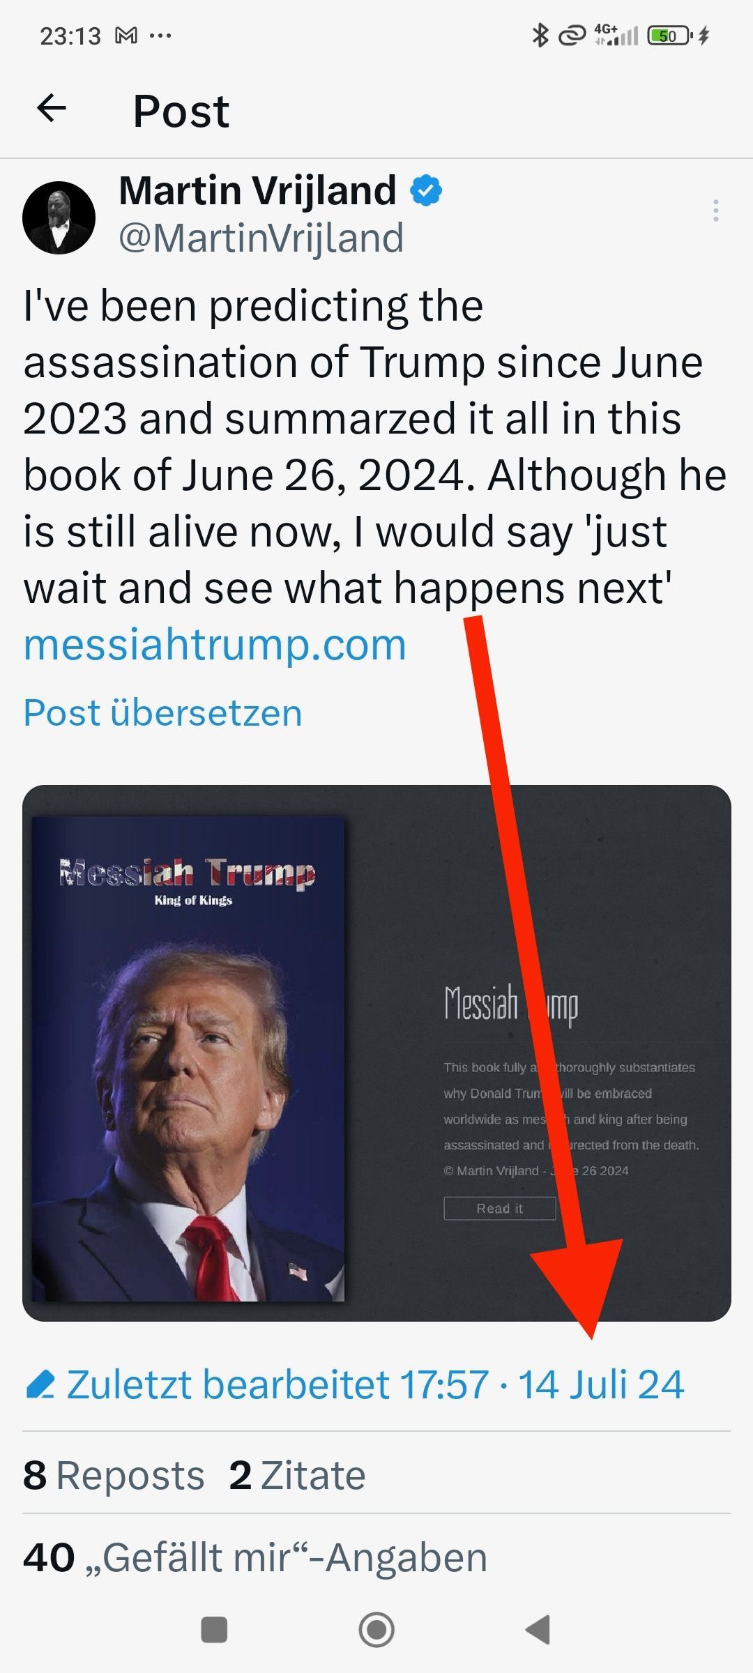This screenshot has width=753, height=1673.
Task: Tap the pencil edit-history icon
Action: pyautogui.click(x=40, y=1384)
